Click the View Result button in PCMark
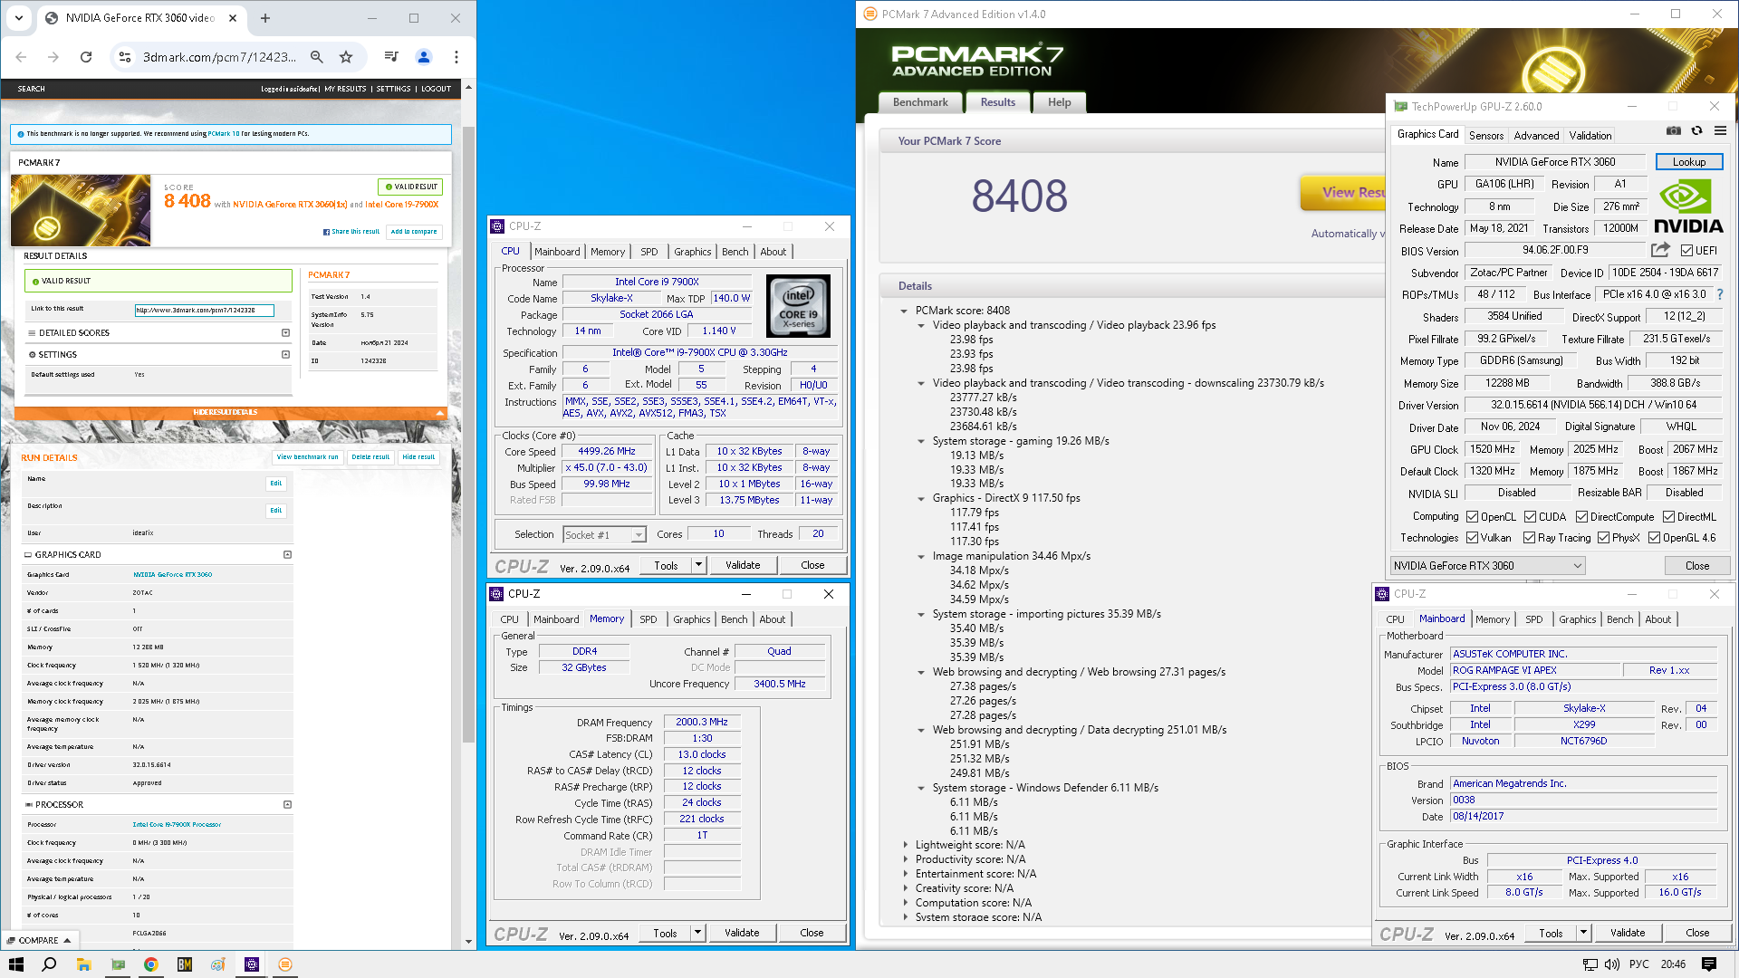The height and width of the screenshot is (978, 1739). coord(1342,193)
